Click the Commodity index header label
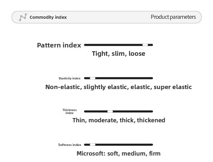 click(48, 17)
